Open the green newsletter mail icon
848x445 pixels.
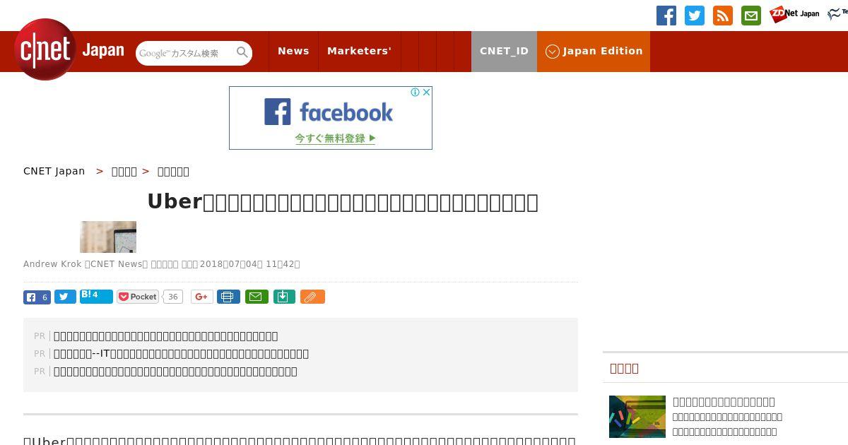(x=751, y=16)
